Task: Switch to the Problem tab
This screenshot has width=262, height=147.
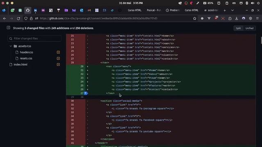Action: click(173, 10)
